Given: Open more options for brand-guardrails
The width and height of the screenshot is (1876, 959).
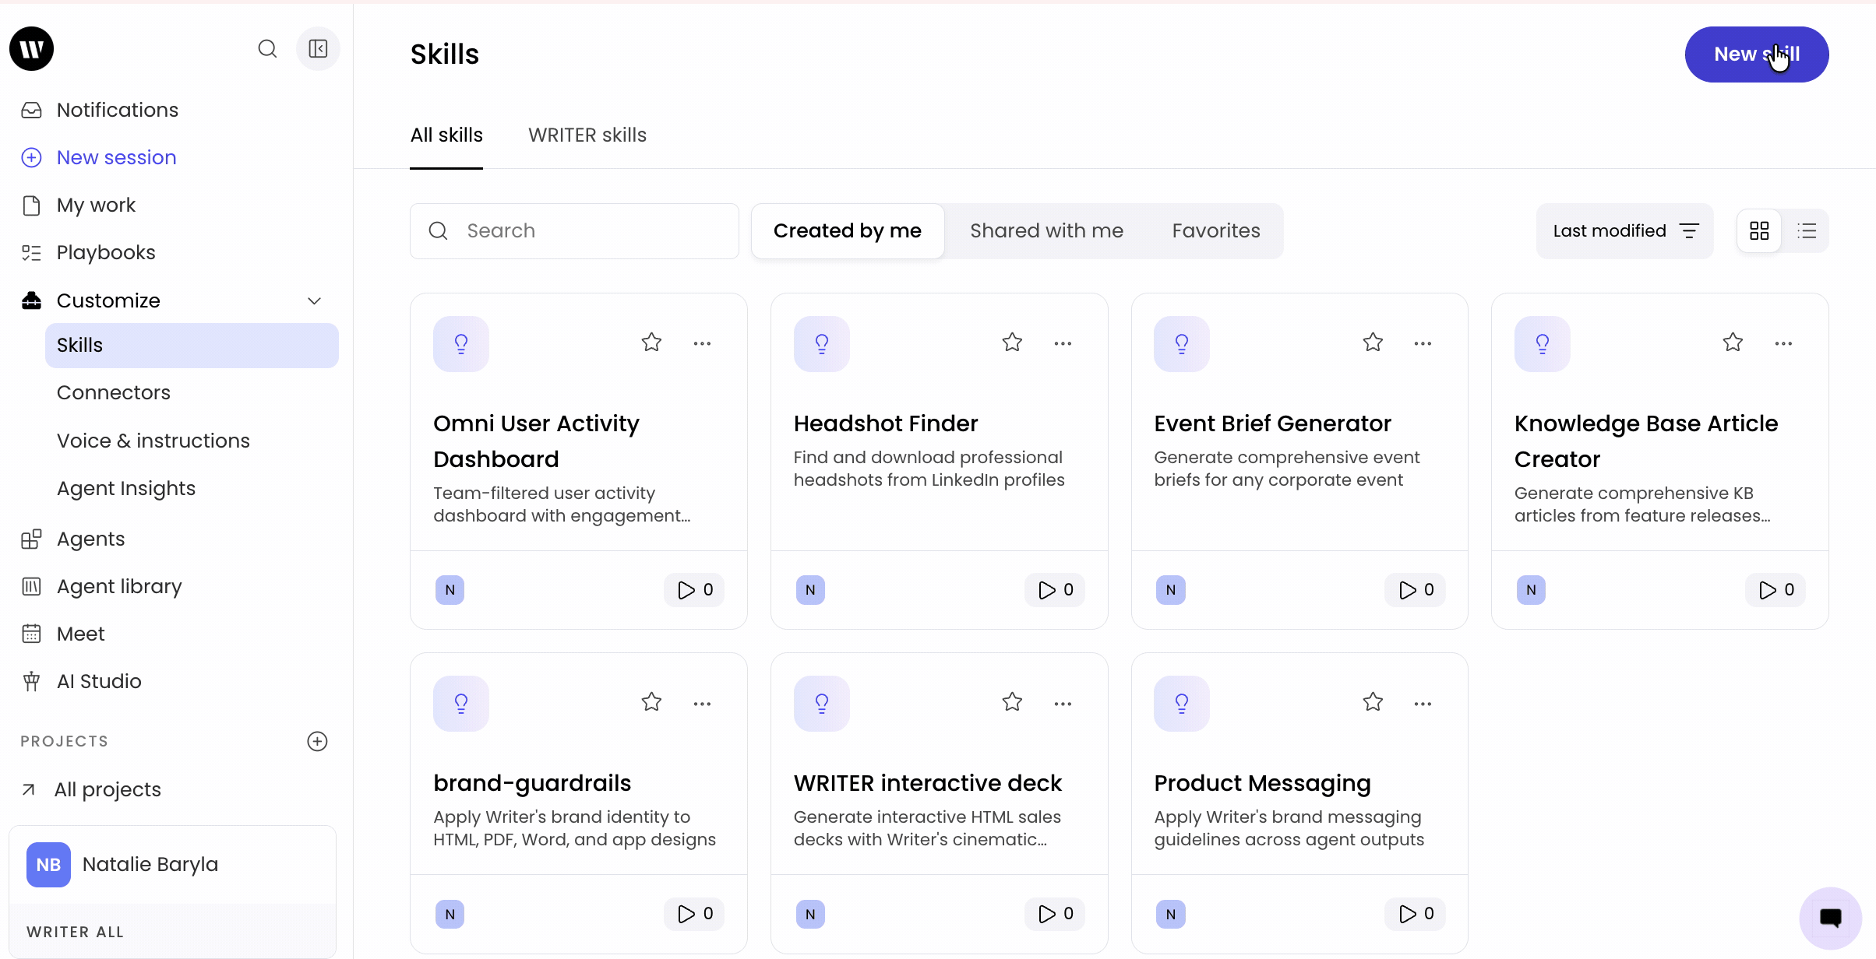Looking at the screenshot, I should pyautogui.click(x=702, y=704).
